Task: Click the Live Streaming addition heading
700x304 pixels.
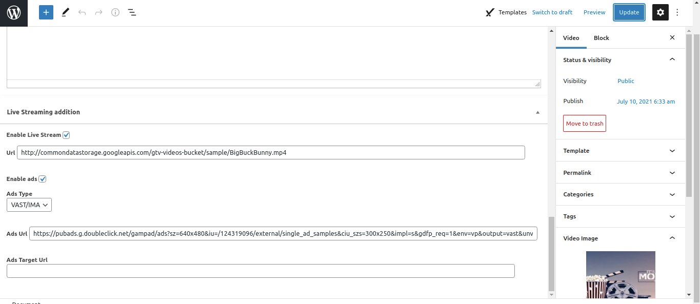Action: click(x=44, y=112)
